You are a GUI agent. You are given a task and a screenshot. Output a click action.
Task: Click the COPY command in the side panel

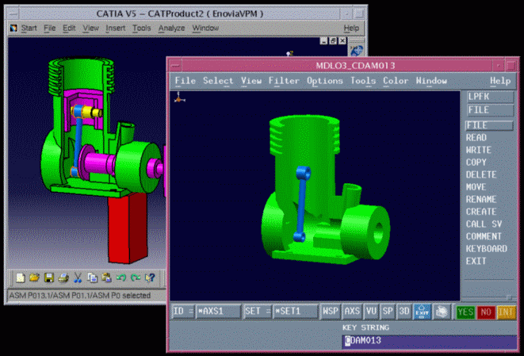click(476, 163)
